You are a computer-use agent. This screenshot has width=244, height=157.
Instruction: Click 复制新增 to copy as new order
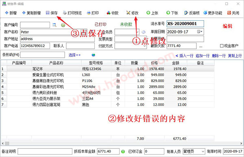(31, 13)
